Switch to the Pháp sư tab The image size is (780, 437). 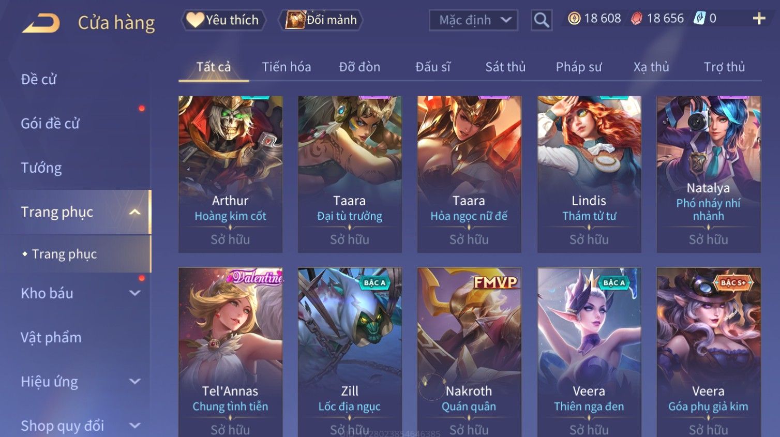pyautogui.click(x=579, y=67)
